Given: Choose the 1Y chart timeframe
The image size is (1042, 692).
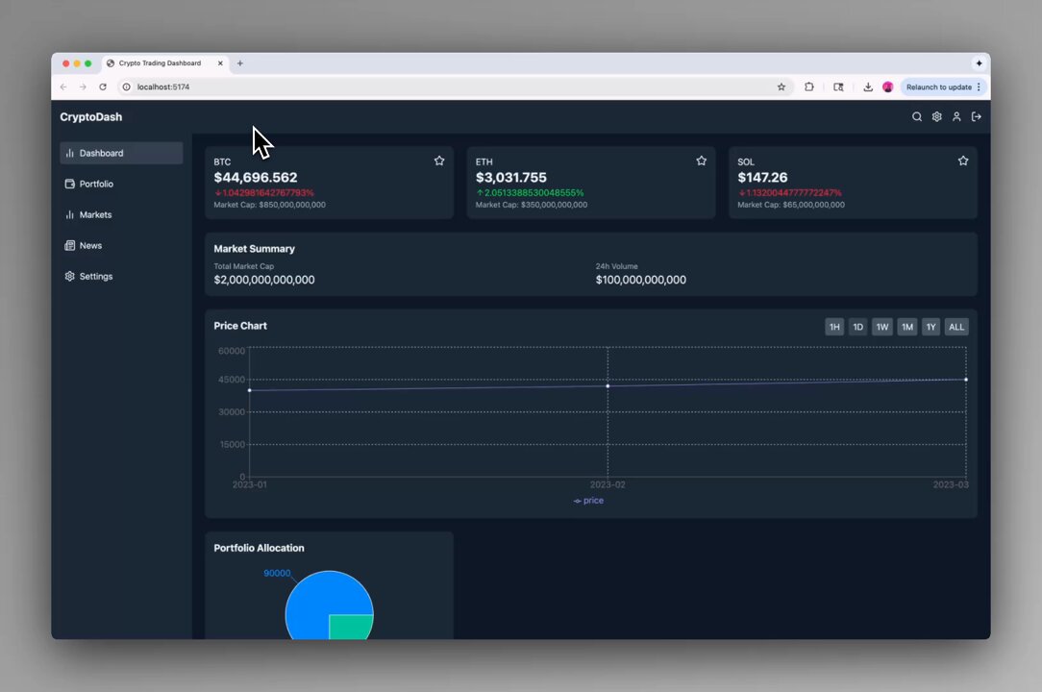Looking at the screenshot, I should [931, 327].
